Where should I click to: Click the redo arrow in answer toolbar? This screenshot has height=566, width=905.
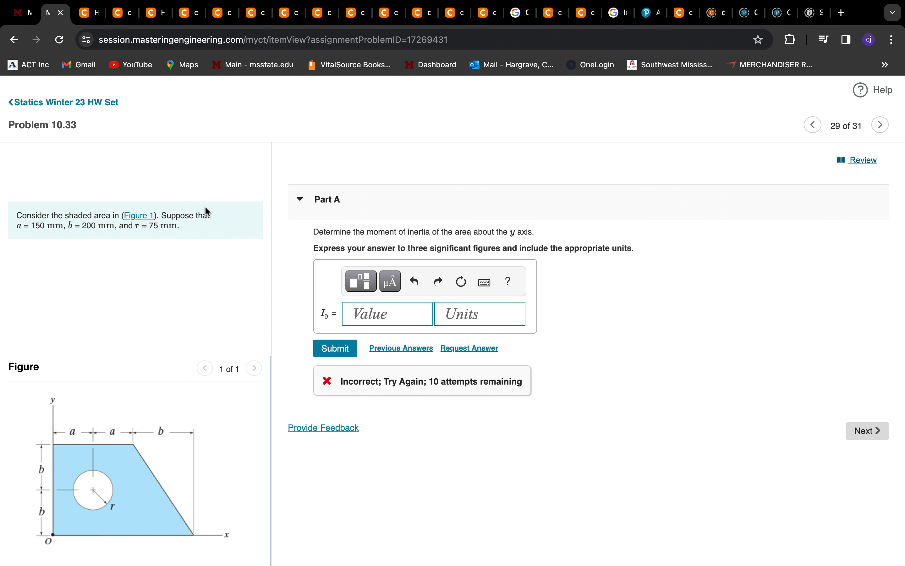438,281
